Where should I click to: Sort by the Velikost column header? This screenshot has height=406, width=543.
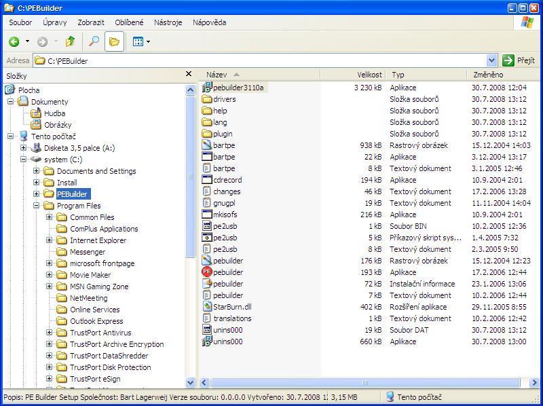[353, 75]
